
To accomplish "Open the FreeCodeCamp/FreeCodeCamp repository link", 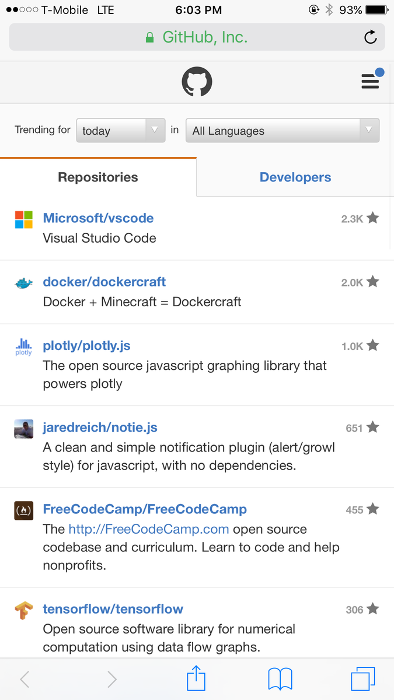I will point(145,509).
